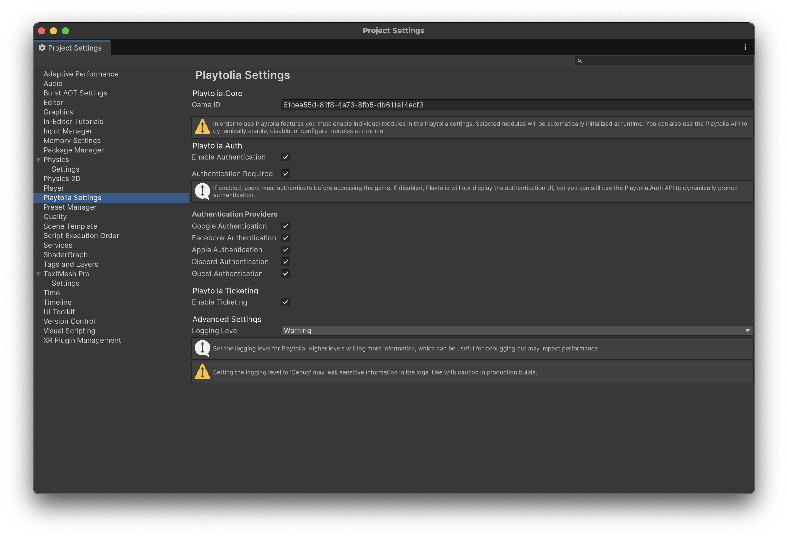Image resolution: width=788 pixels, height=538 pixels.
Task: Click the Playtolia.Core section header
Action: (217, 93)
